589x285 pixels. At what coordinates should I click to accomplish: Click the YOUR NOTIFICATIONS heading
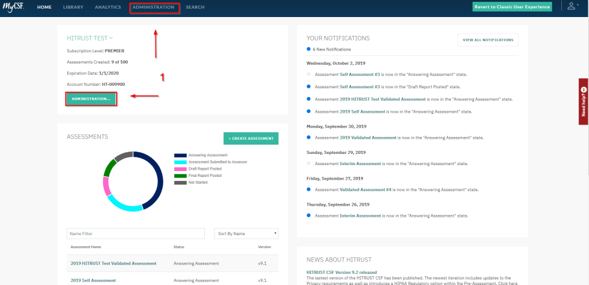[x=338, y=38]
